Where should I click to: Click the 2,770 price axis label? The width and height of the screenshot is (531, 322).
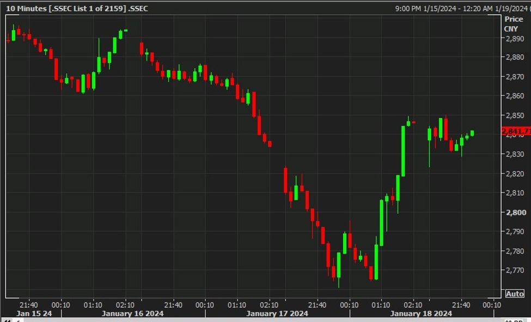[x=515, y=270]
